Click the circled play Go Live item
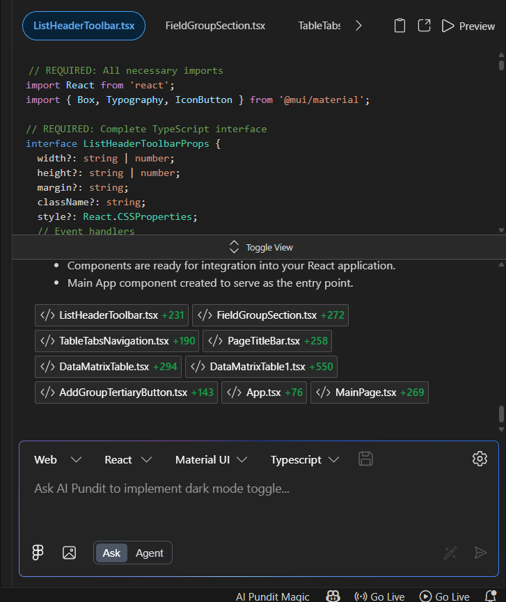The height and width of the screenshot is (602, 506). pyautogui.click(x=445, y=596)
